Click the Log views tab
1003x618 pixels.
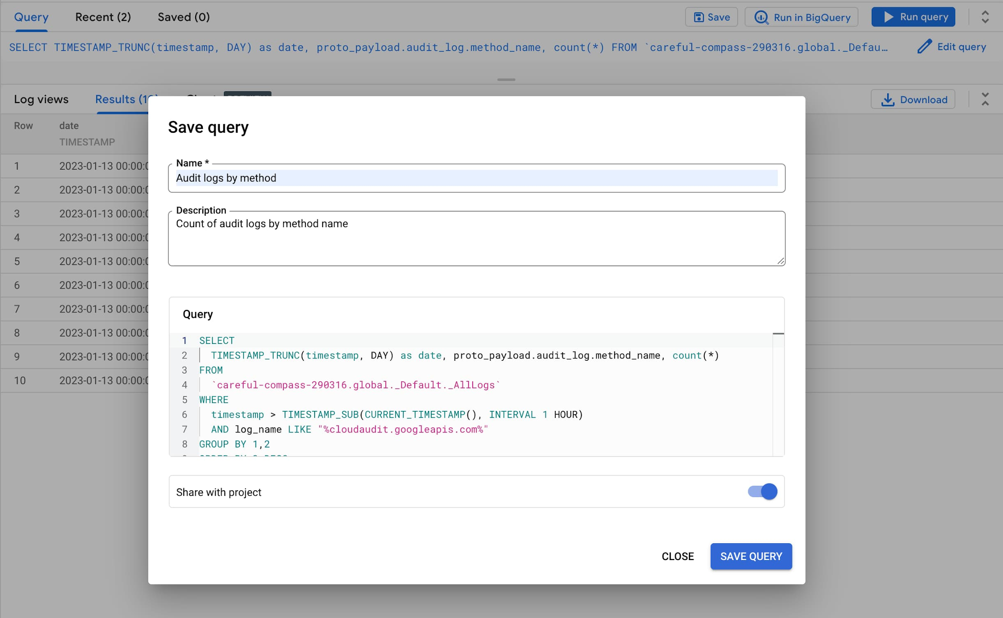pyautogui.click(x=41, y=99)
